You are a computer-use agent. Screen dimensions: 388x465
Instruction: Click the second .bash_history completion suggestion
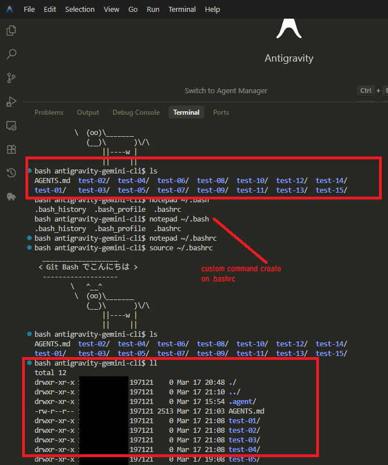point(61,229)
